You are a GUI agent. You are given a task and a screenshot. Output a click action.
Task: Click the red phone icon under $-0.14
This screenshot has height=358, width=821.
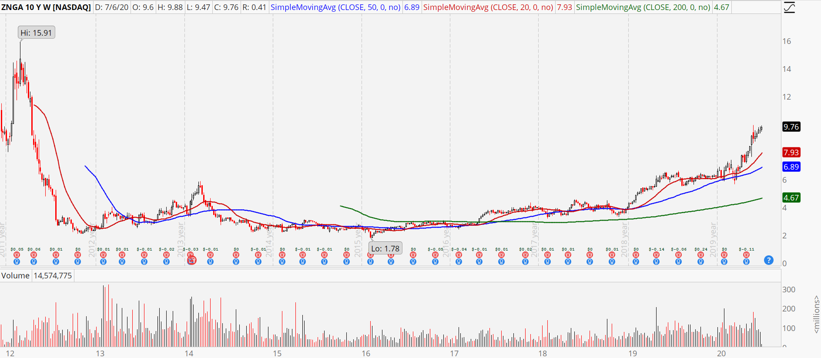656,255
